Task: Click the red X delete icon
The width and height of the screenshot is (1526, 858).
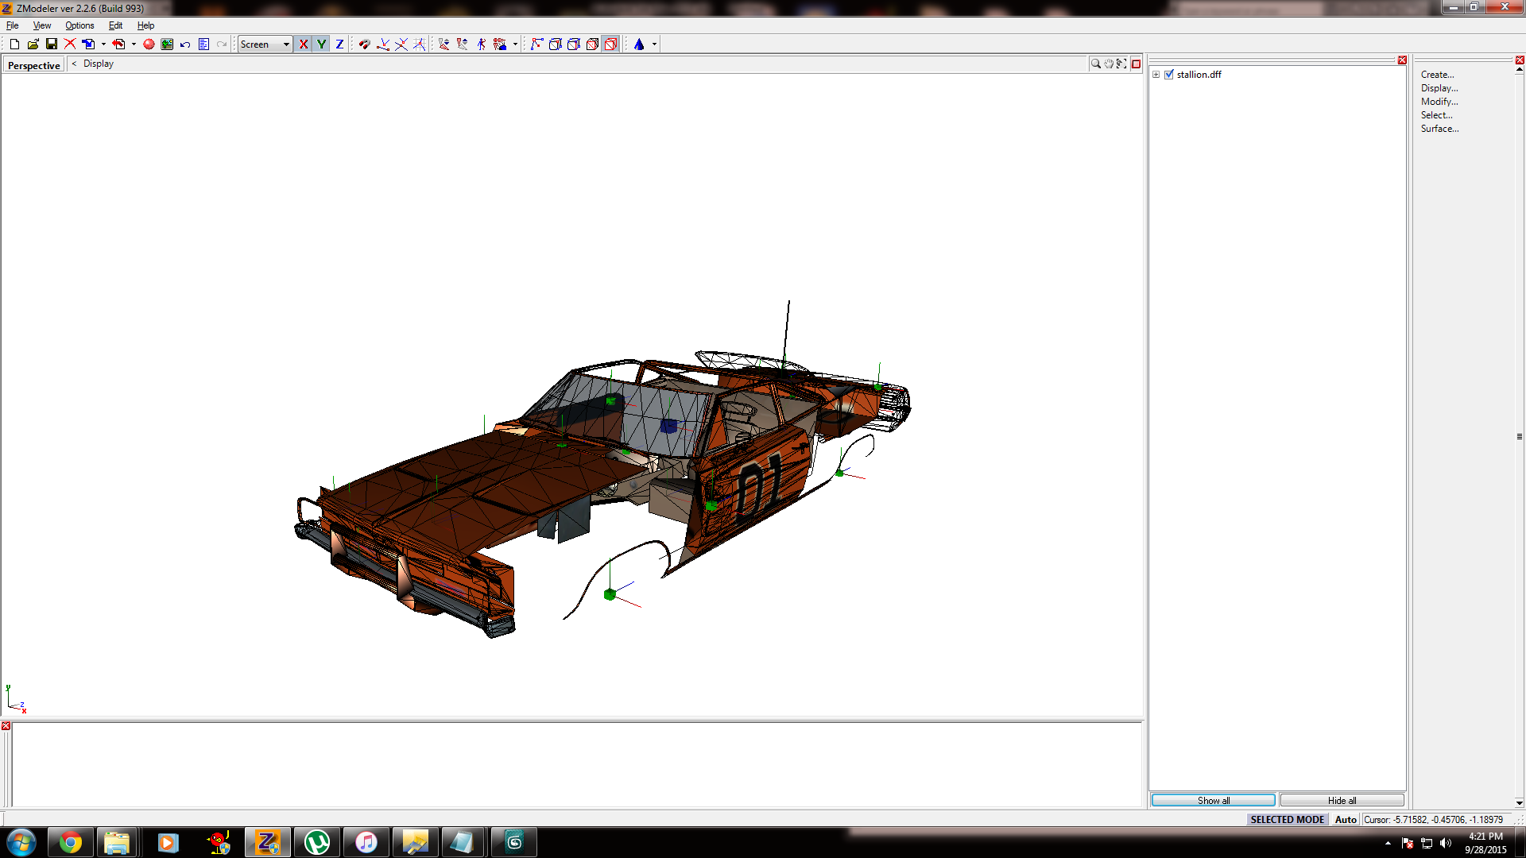Action: tap(70, 44)
